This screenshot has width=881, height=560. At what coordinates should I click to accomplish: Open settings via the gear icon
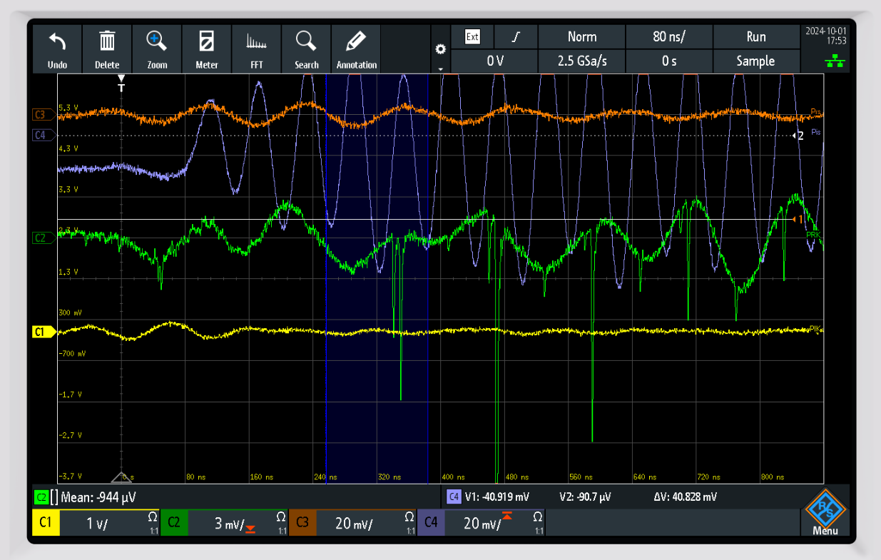click(x=440, y=49)
